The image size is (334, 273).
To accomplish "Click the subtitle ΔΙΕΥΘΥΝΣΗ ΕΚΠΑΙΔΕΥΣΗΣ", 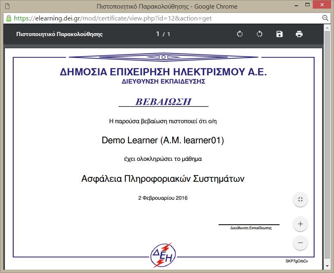I will [x=163, y=81].
